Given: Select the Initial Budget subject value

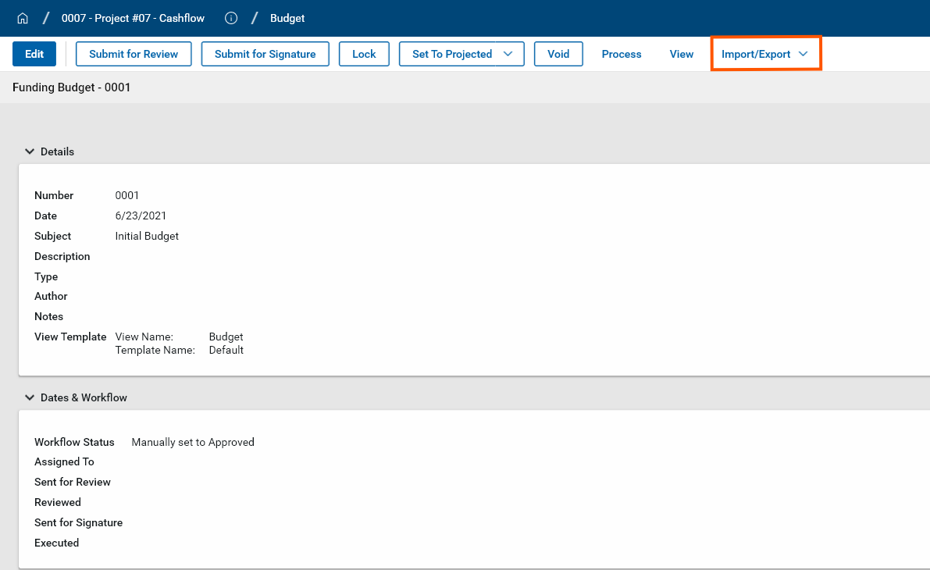Looking at the screenshot, I should [x=147, y=236].
